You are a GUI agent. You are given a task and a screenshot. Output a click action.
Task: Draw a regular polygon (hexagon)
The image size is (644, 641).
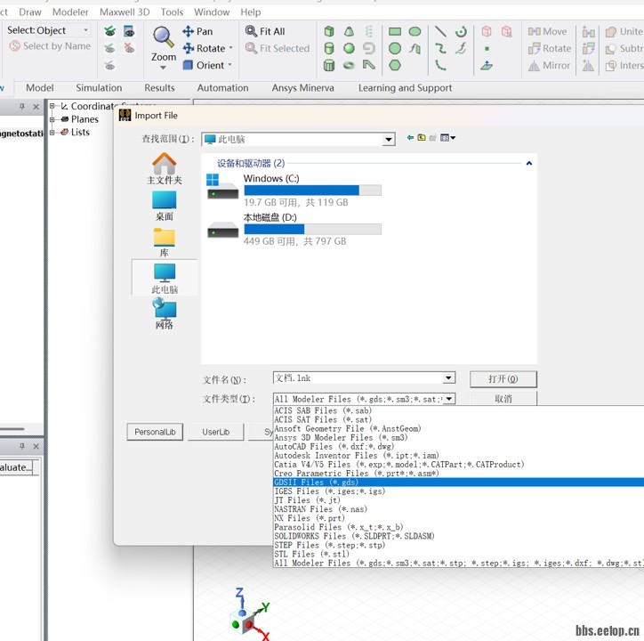[x=395, y=65]
